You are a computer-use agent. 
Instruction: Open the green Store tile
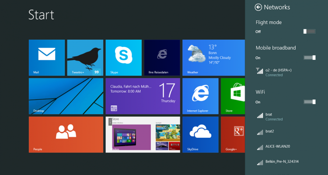[233, 96]
